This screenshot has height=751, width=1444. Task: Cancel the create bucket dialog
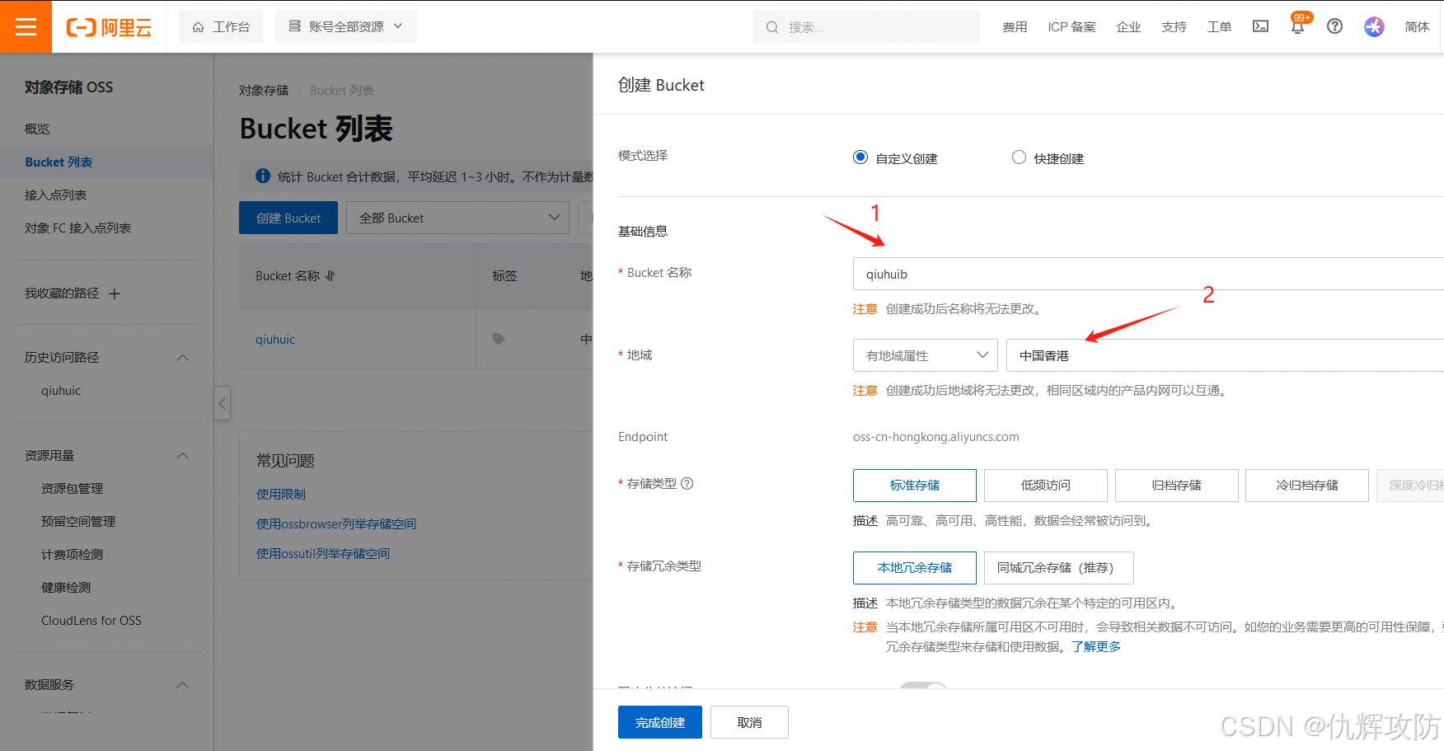pos(749,722)
